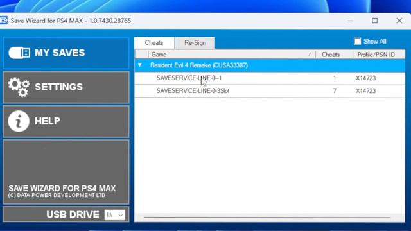Viewport: 411px width, 231px height.
Task: Click X14723 profile for SAVESERVICE-LINE-0–1
Action: (x=365, y=78)
